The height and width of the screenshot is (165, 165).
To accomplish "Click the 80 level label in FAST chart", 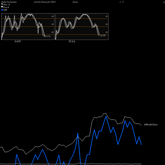I will (52, 16).
